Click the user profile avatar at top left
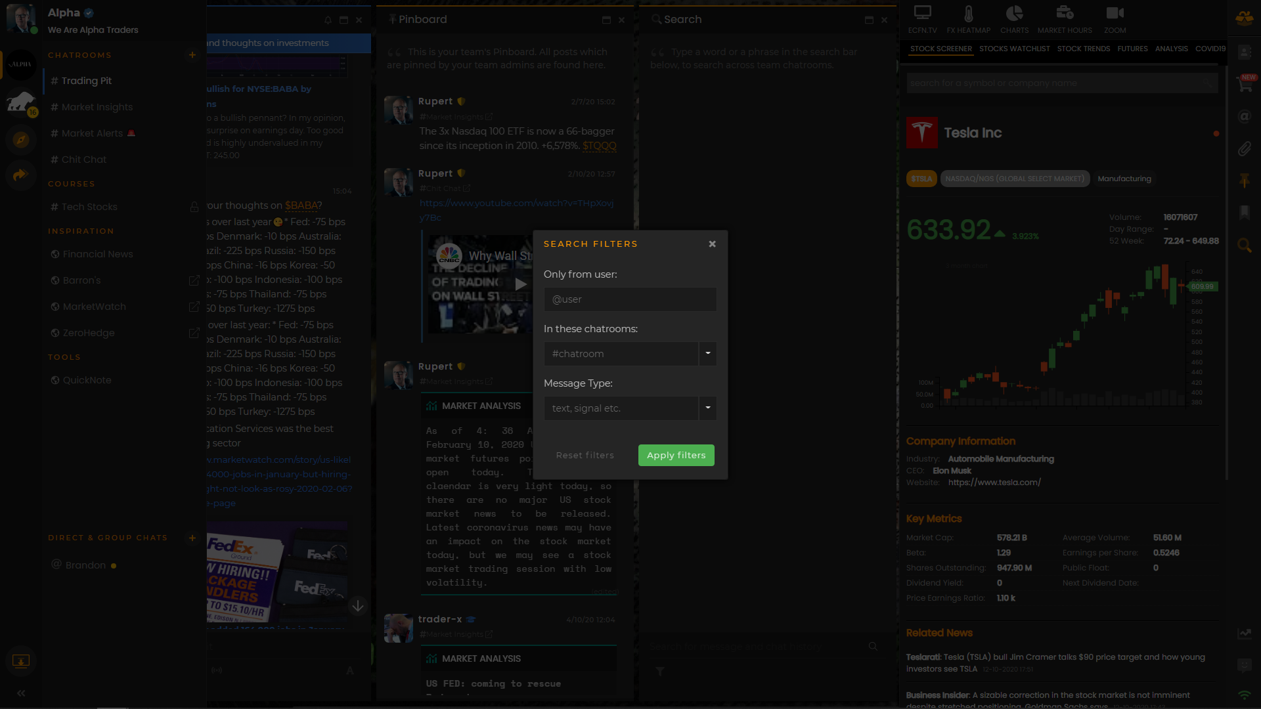Viewport: 1261px width, 709px height. (20, 19)
